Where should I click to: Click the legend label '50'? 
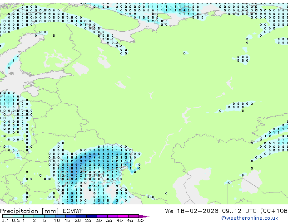[x=140, y=220]
